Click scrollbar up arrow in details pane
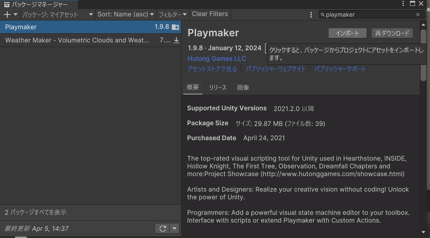 tap(423, 25)
